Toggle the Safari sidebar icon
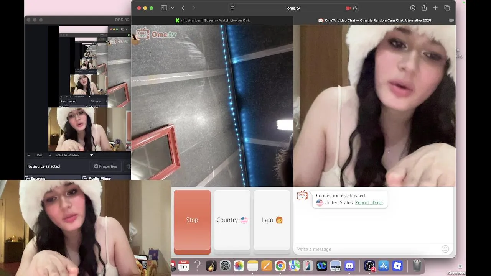 point(164,8)
